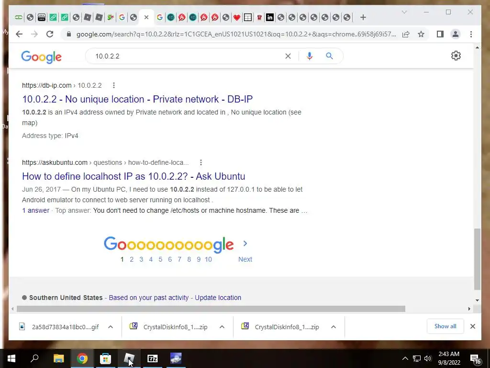Image resolution: width=490 pixels, height=368 pixels.
Task: Go to results page 6
Action: [170, 259]
